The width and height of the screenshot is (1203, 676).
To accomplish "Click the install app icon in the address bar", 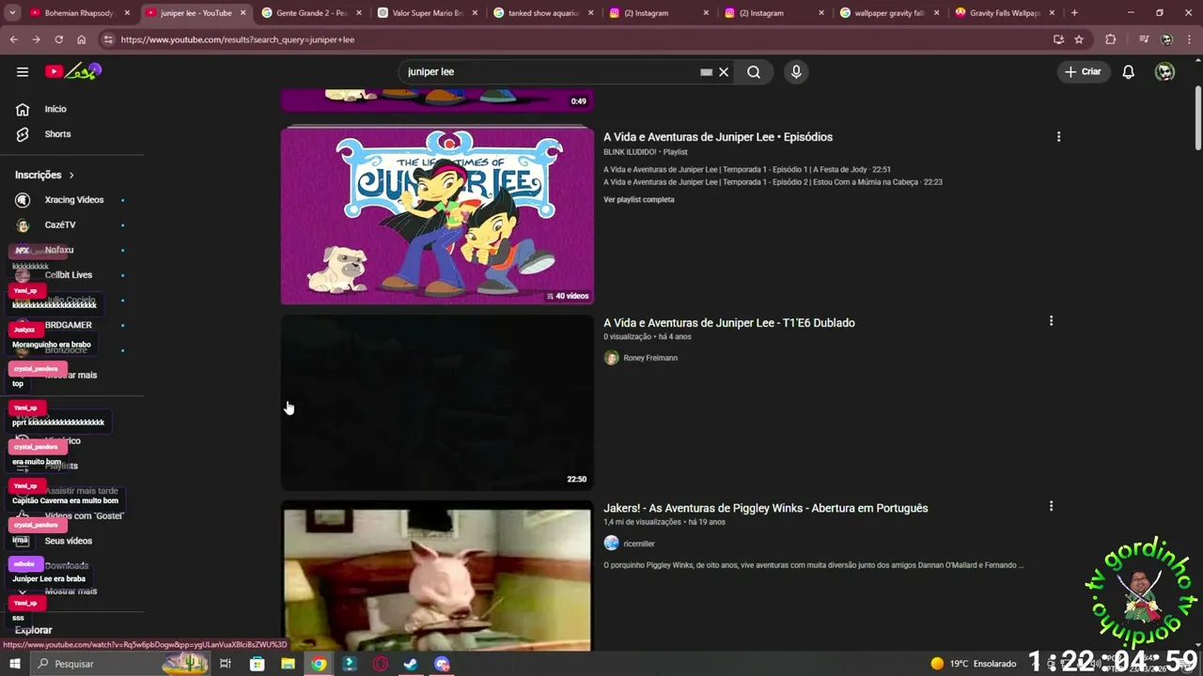I will tap(1058, 39).
